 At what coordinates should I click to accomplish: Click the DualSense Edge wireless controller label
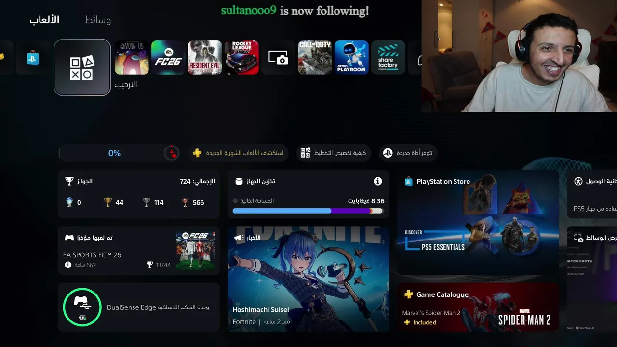158,307
